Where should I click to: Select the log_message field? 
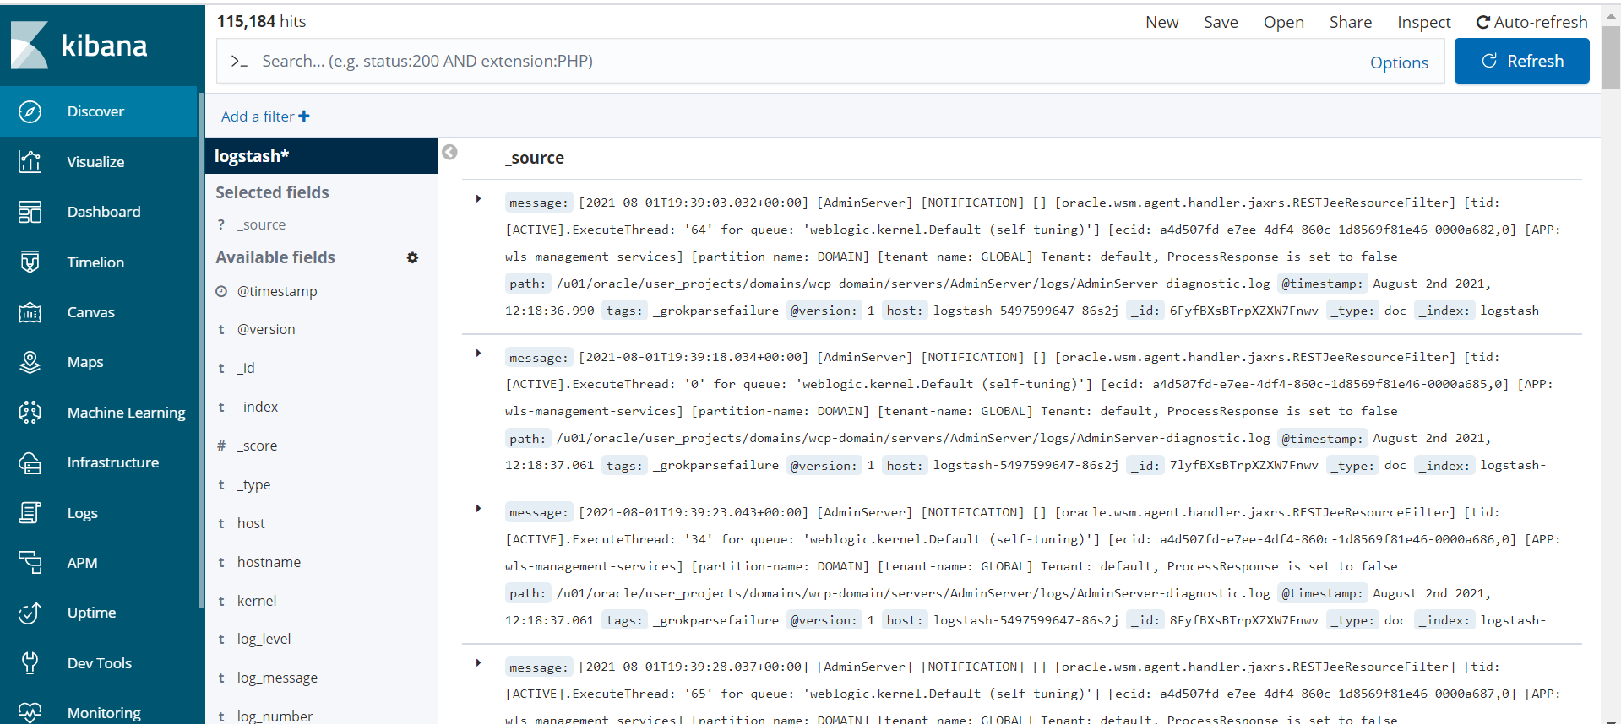click(x=277, y=678)
